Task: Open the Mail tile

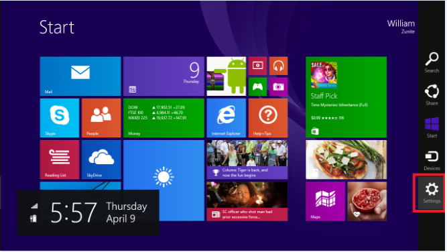Action: 80,76
